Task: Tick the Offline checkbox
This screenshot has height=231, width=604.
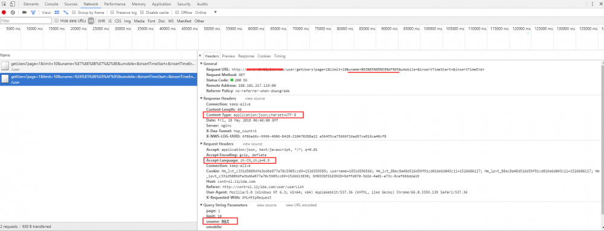Action: click(x=177, y=12)
